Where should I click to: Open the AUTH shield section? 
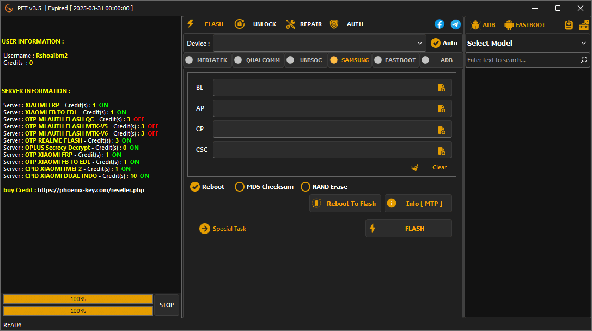[x=335, y=24]
